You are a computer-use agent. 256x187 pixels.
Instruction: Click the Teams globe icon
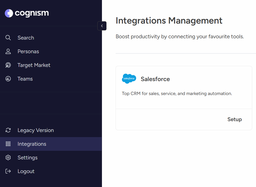point(8,79)
